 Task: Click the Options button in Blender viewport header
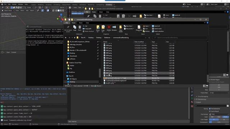click(63, 8)
